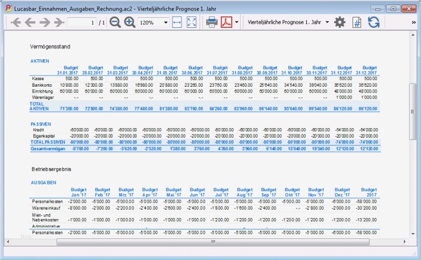Viewport: 421px width, 260px height.
Task: Minimize the report window
Action: click(x=378, y=9)
